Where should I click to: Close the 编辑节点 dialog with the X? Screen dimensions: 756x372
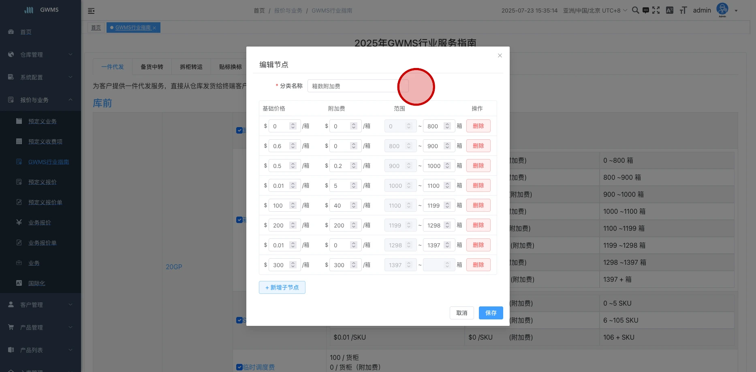[x=500, y=55]
